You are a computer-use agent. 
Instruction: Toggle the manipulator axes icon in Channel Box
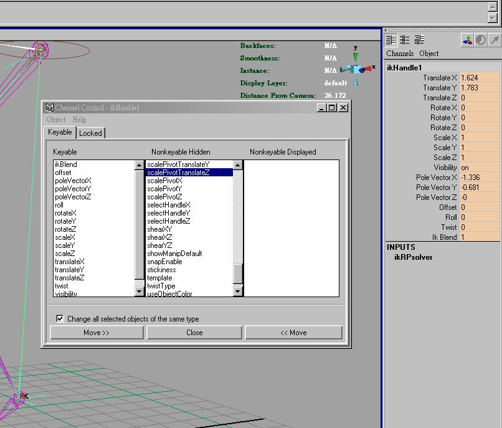467,40
